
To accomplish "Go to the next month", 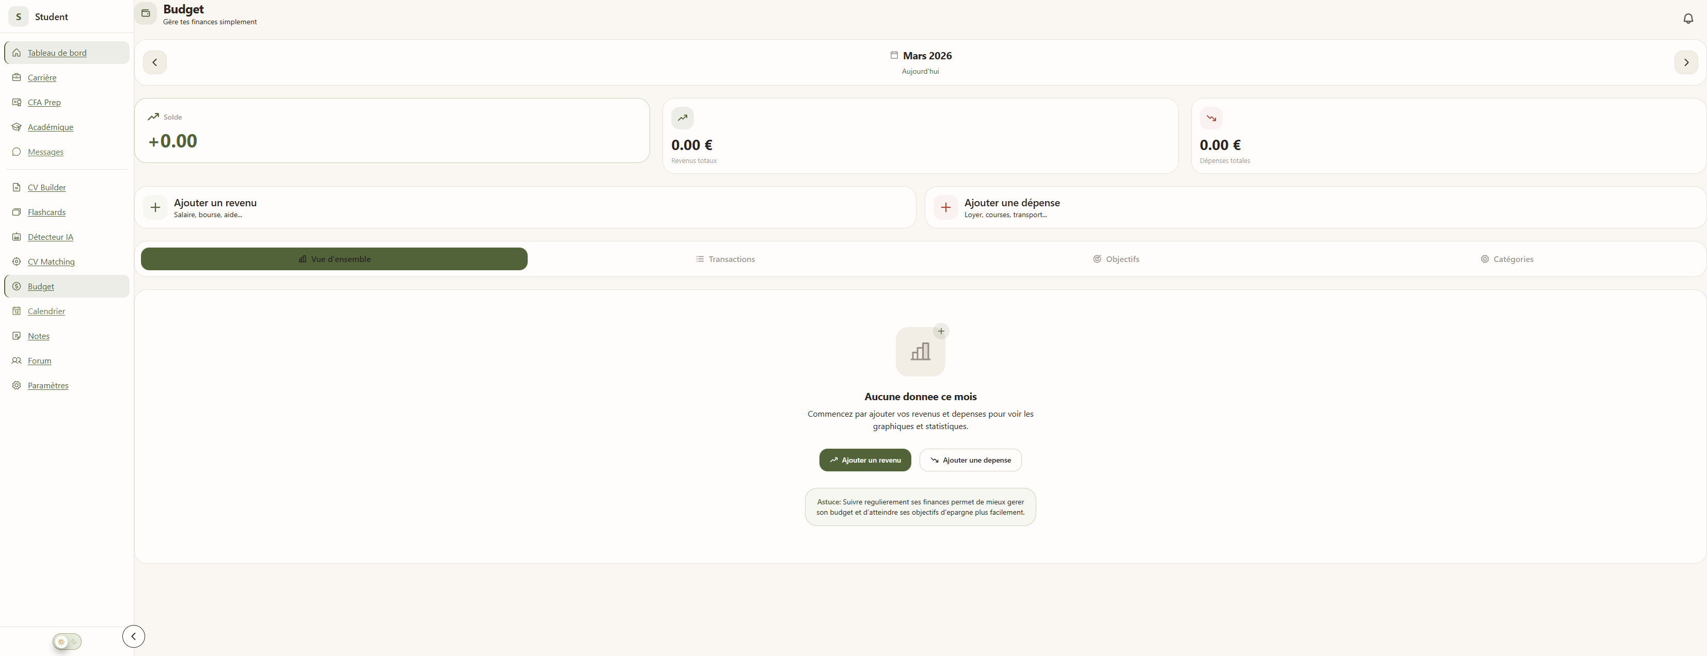I will 1686,62.
